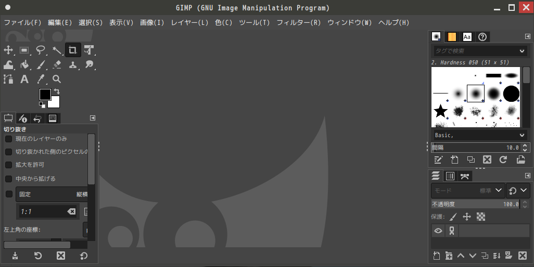This screenshot has height=267, width=534.
Task: Delete the current layer
Action: pyautogui.click(x=523, y=256)
